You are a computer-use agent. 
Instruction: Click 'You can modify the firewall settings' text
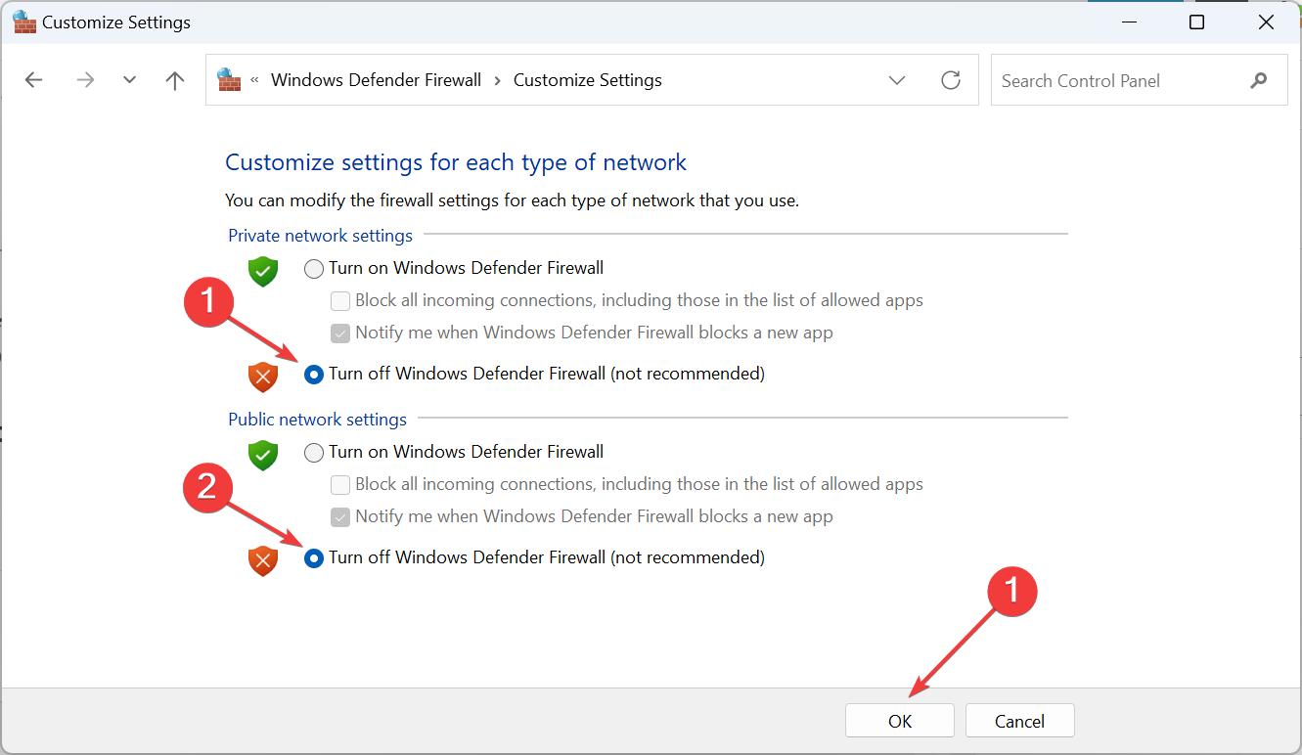[513, 200]
